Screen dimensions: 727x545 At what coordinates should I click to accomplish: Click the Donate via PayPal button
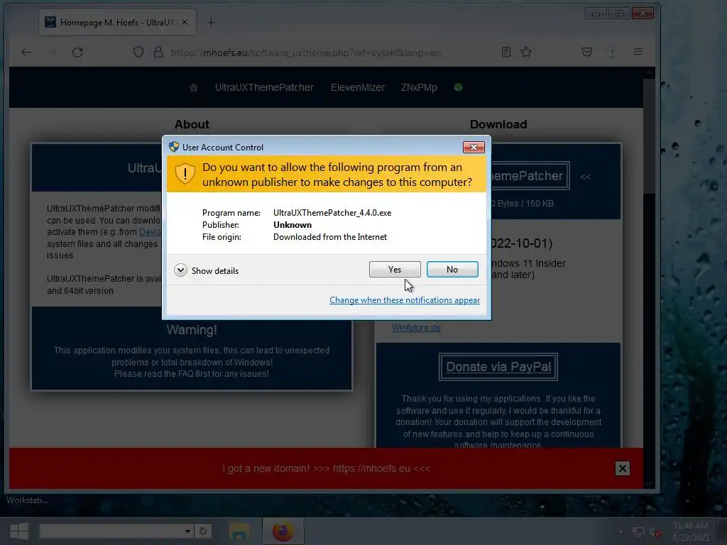point(498,367)
